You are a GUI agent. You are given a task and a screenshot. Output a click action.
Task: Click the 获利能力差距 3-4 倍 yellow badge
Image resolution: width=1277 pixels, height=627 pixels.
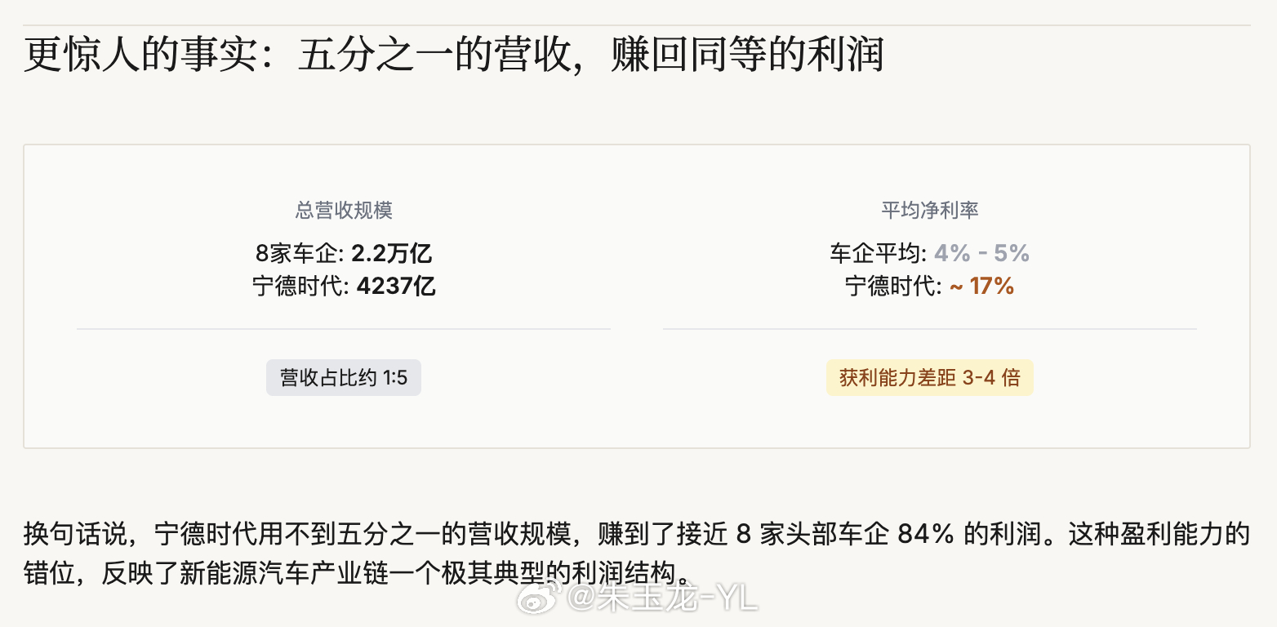(x=929, y=378)
